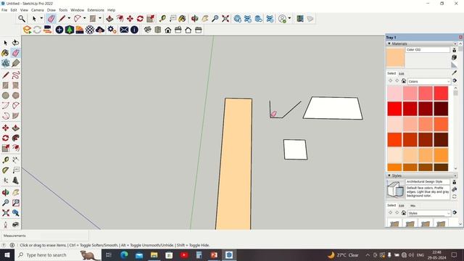
Task: Click the style preview cube thumbnail
Action: (x=395, y=189)
